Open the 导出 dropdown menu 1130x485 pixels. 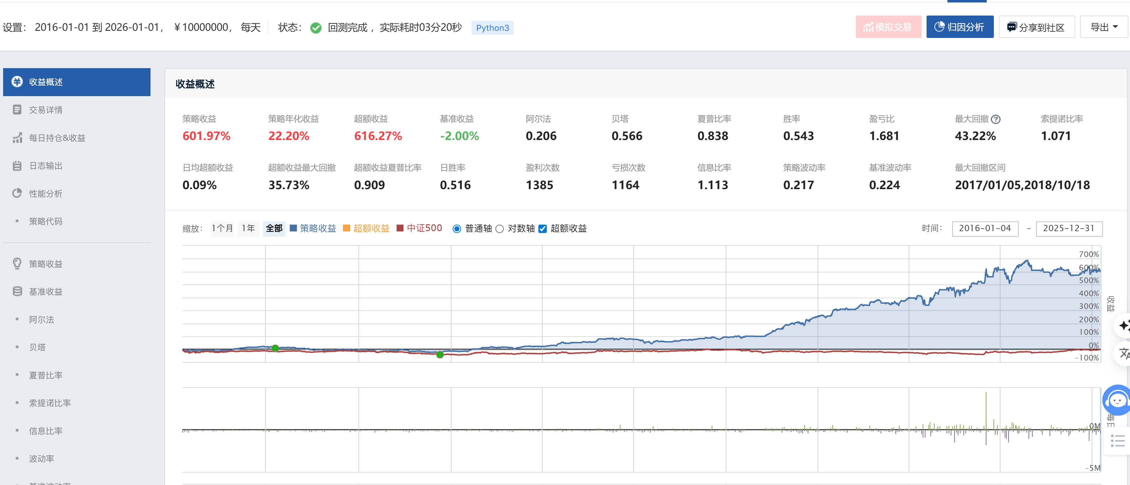[1104, 27]
